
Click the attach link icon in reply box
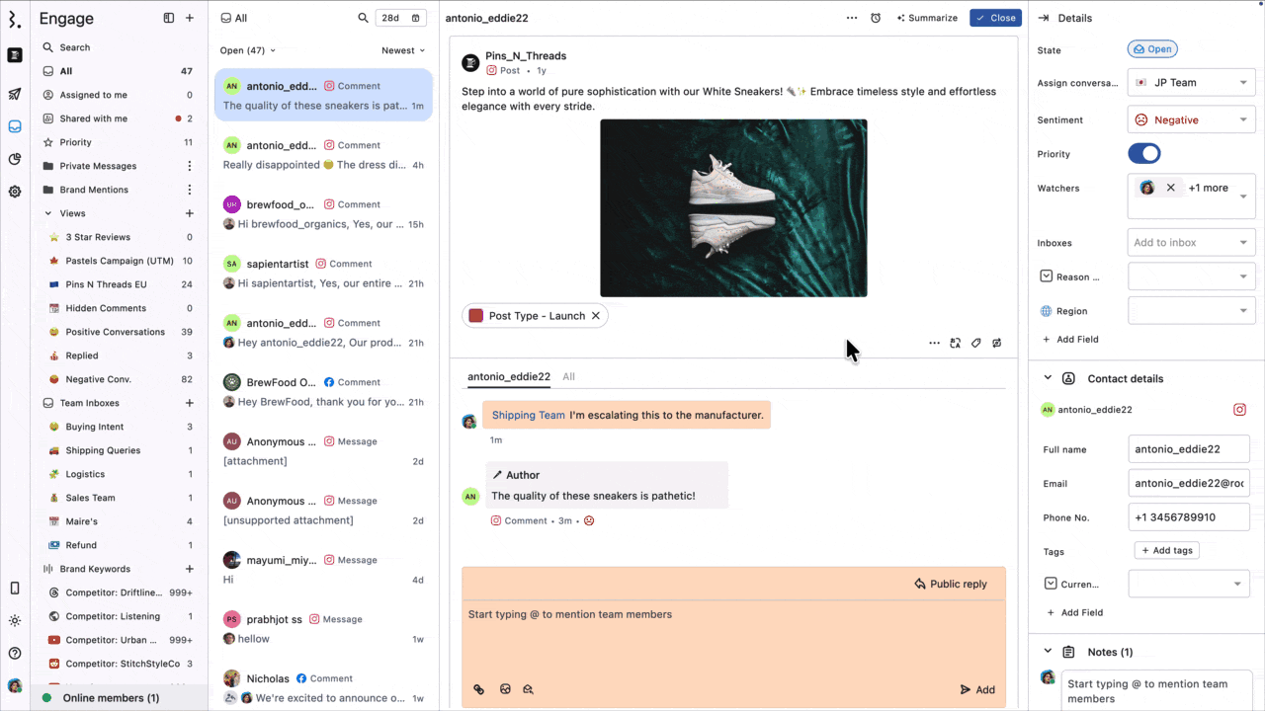(479, 689)
